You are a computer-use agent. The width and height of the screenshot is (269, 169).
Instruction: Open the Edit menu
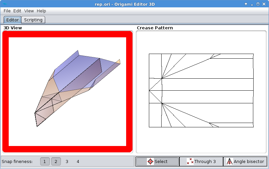click(x=17, y=11)
